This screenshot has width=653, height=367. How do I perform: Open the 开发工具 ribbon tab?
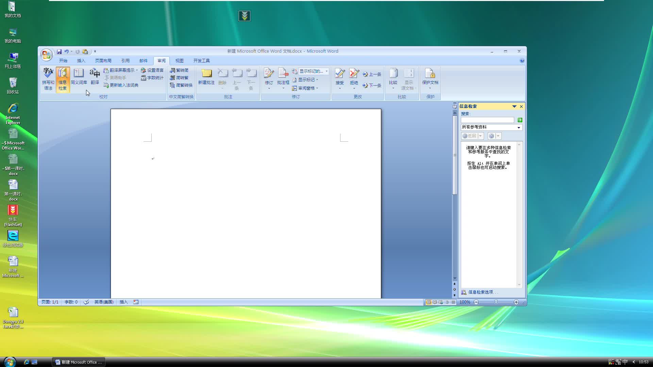point(201,60)
